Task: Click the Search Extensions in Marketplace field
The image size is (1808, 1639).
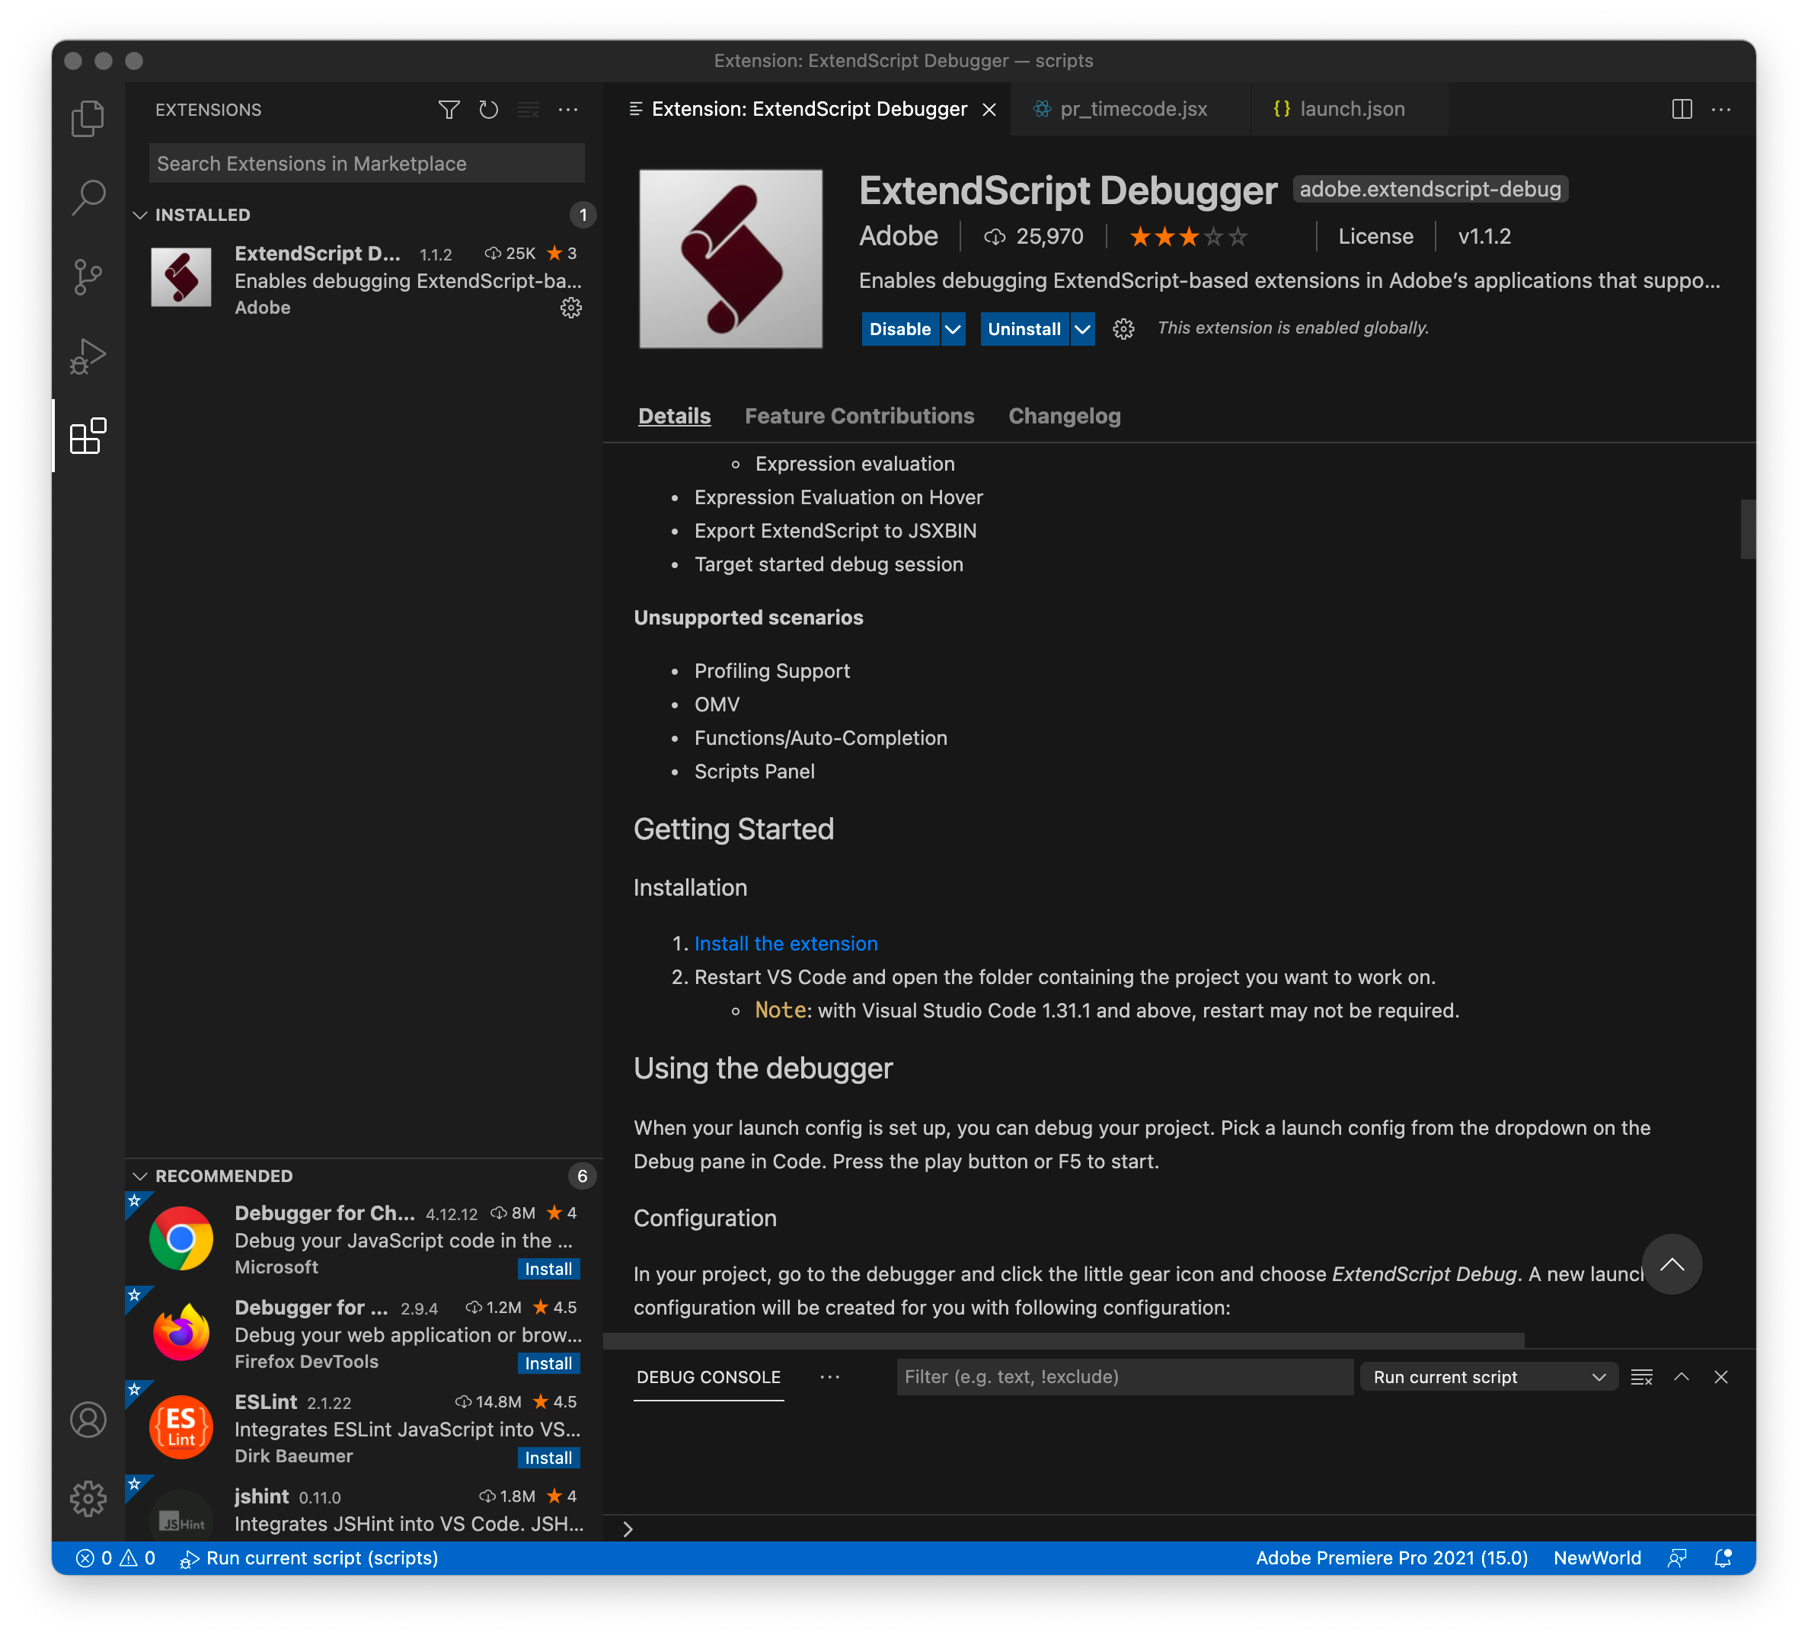Action: (x=366, y=163)
